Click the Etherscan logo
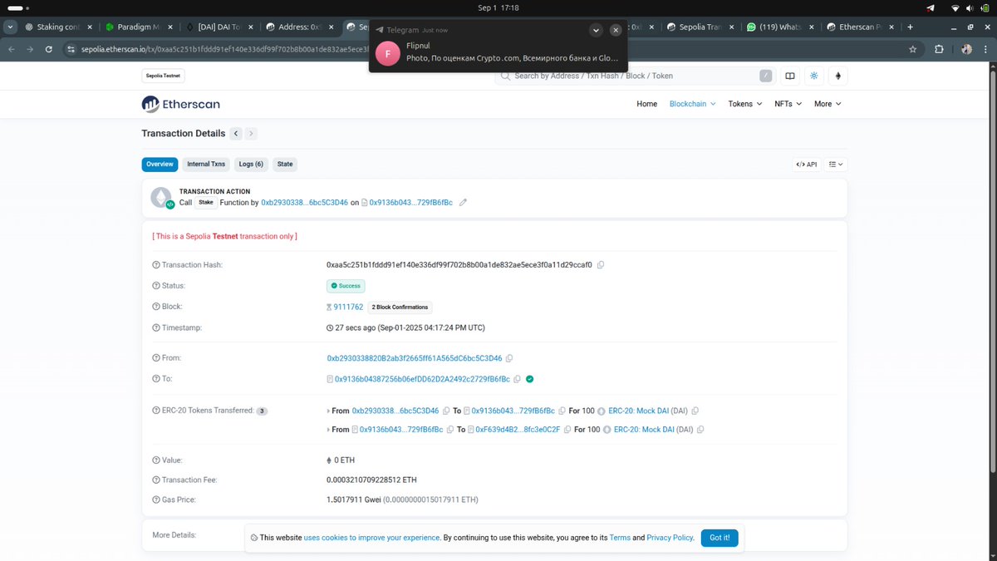Viewport: 997px width, 561px height. coord(181,104)
